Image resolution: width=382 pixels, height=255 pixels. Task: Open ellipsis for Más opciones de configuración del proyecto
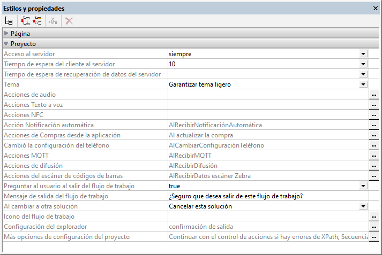tap(373, 237)
